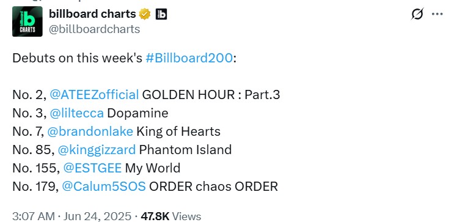Click the Grok slashed-circle icon
The height and width of the screenshot is (222, 454).
417,14
